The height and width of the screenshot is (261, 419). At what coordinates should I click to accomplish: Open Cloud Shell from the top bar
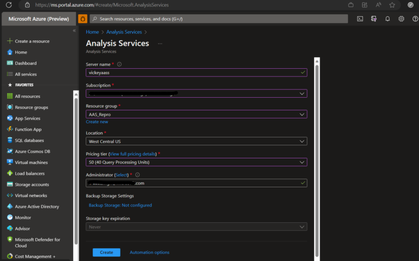coord(360,19)
